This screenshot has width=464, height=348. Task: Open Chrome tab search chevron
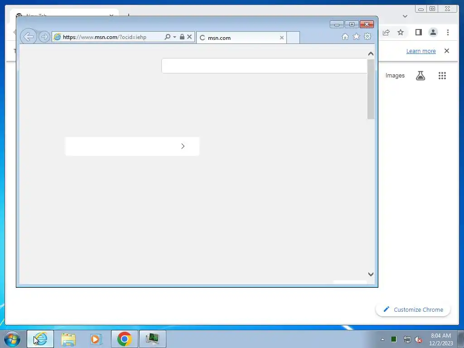(405, 16)
